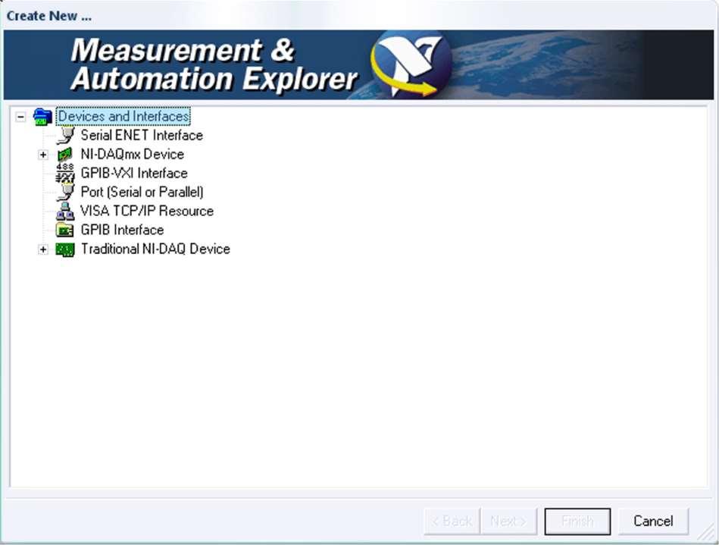Image resolution: width=719 pixels, height=545 pixels.
Task: Click the Traditional NI-DAQ Device board icon
Action: 64,249
